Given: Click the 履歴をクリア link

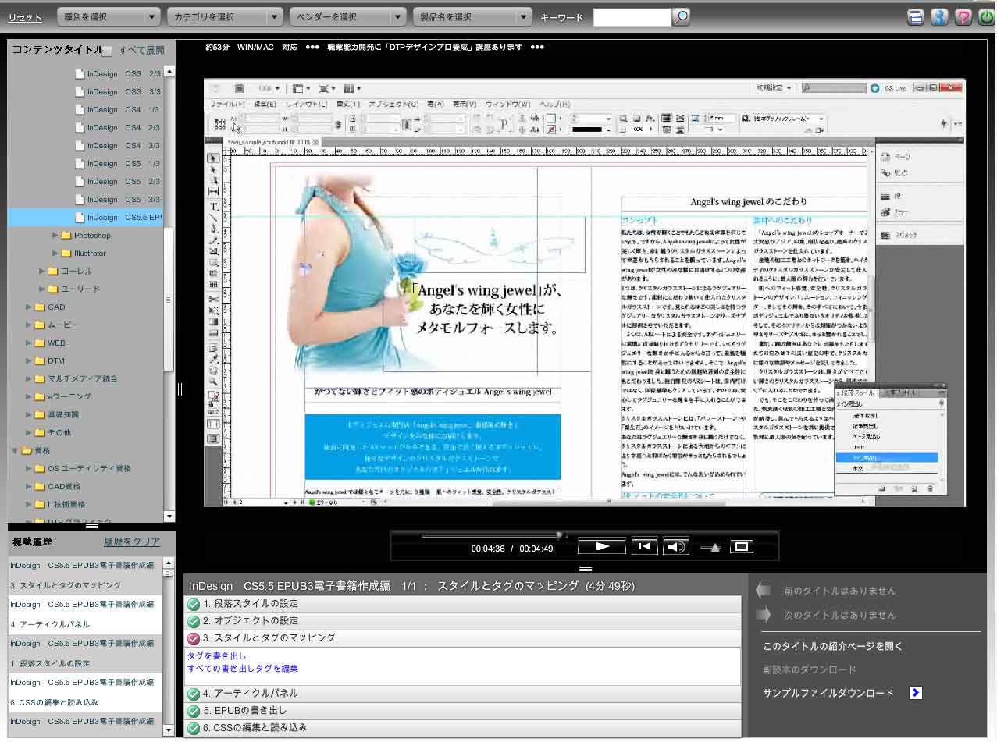Looking at the screenshot, I should 132,541.
